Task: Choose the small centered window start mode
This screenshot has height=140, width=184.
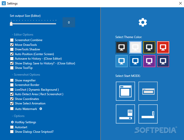Action: [148, 91]
